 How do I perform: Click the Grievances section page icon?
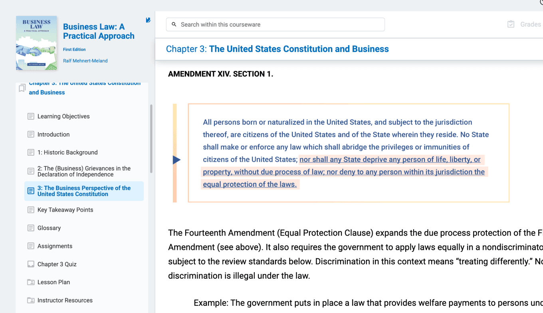31,171
